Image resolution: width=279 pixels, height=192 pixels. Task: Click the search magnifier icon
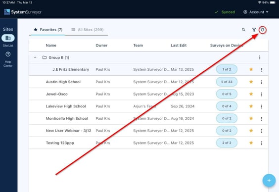(243, 30)
